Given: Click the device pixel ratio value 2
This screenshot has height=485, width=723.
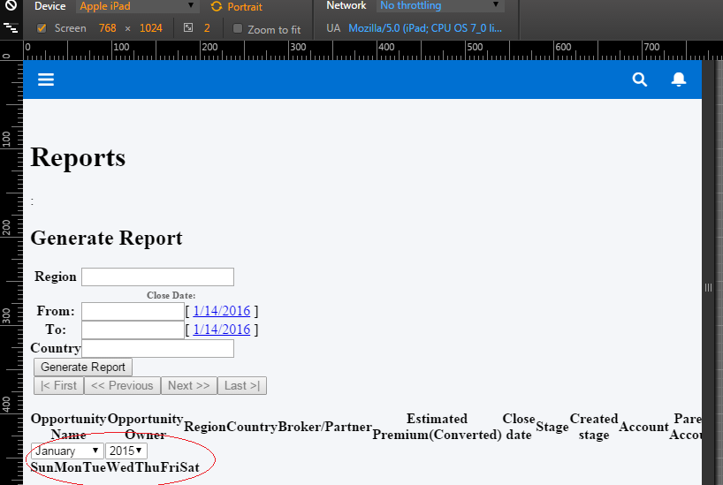Looking at the screenshot, I should click(x=207, y=28).
